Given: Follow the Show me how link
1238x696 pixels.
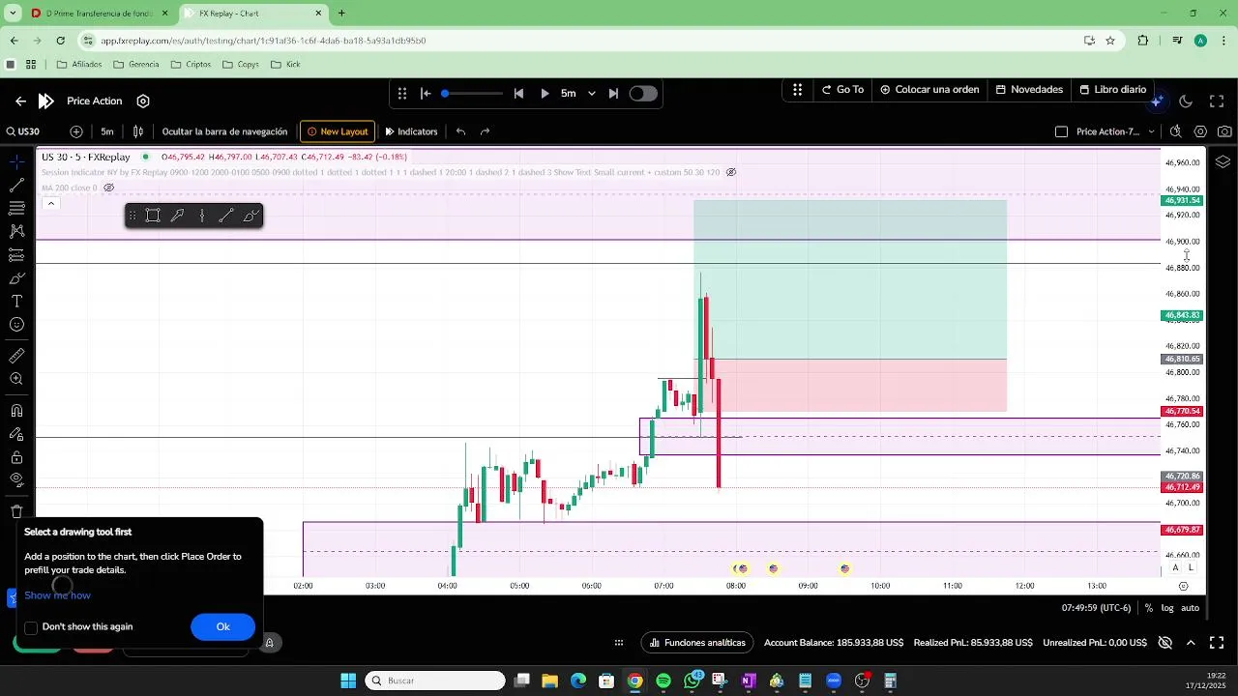Looking at the screenshot, I should 57,595.
